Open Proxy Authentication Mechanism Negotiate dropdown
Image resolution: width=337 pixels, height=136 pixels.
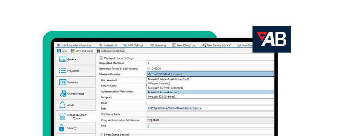click(x=210, y=120)
